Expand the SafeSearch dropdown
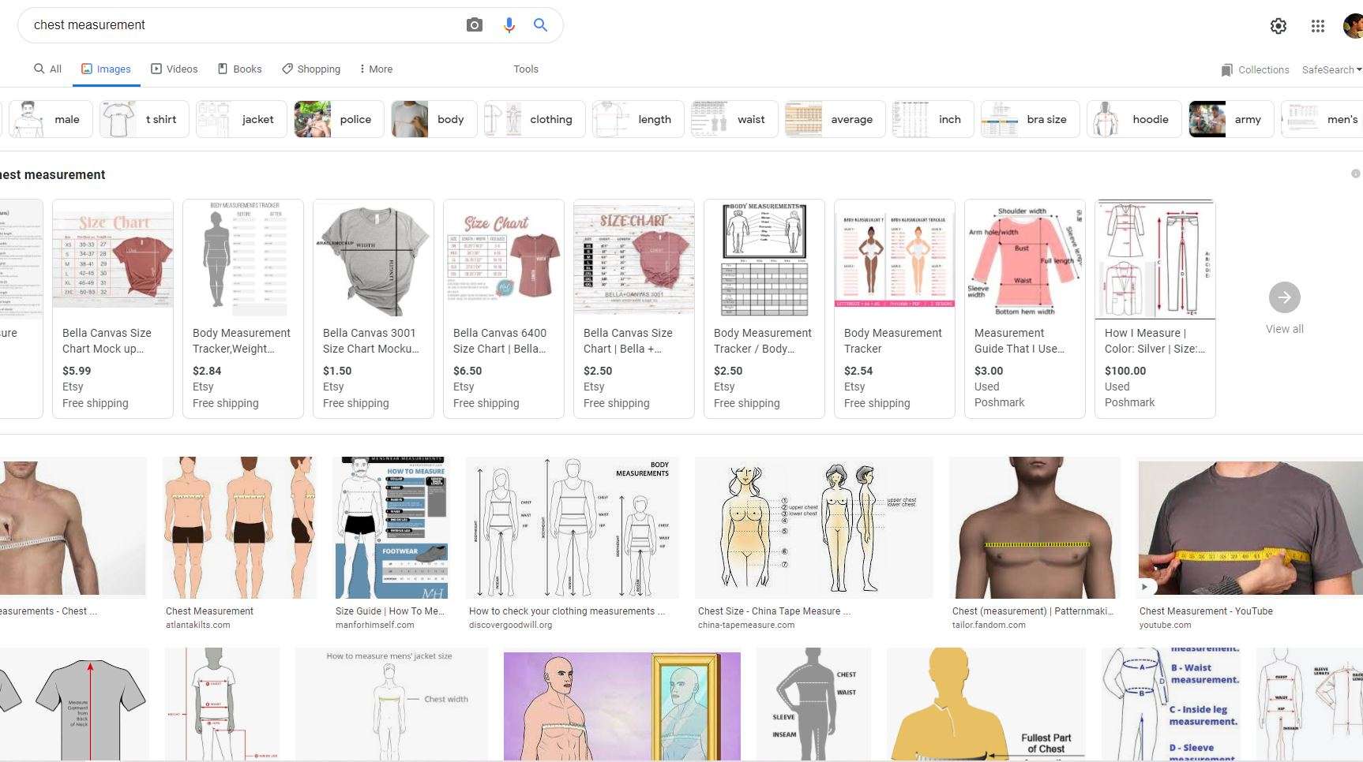The height and width of the screenshot is (762, 1363). 1331,70
